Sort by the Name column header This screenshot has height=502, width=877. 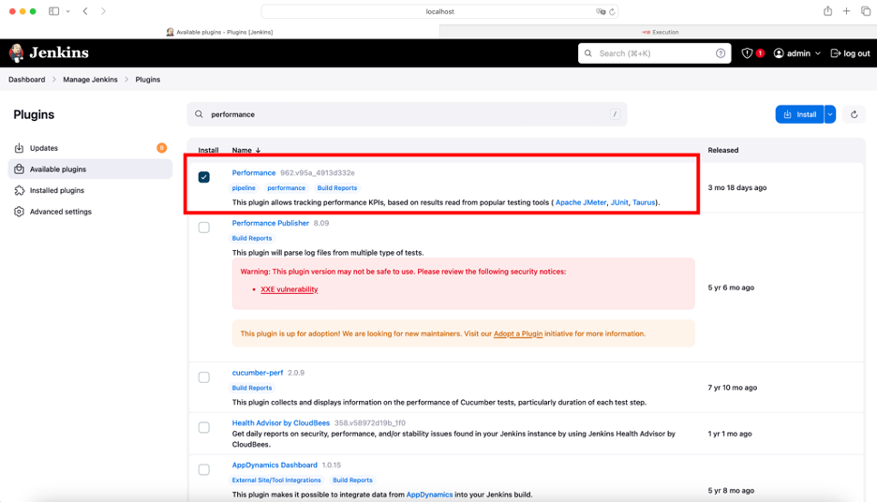pos(246,150)
